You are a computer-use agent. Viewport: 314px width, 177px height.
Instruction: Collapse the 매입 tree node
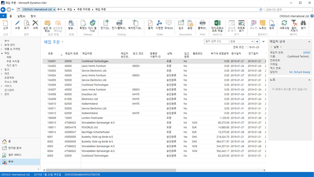tap(2, 53)
